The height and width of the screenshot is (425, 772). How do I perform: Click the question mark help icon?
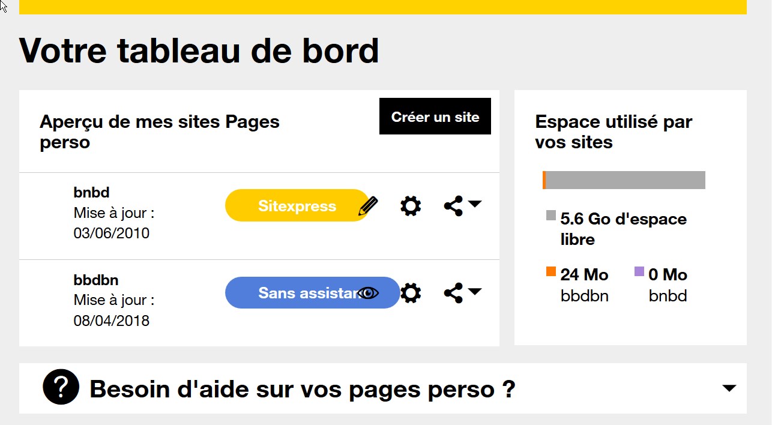pyautogui.click(x=60, y=388)
